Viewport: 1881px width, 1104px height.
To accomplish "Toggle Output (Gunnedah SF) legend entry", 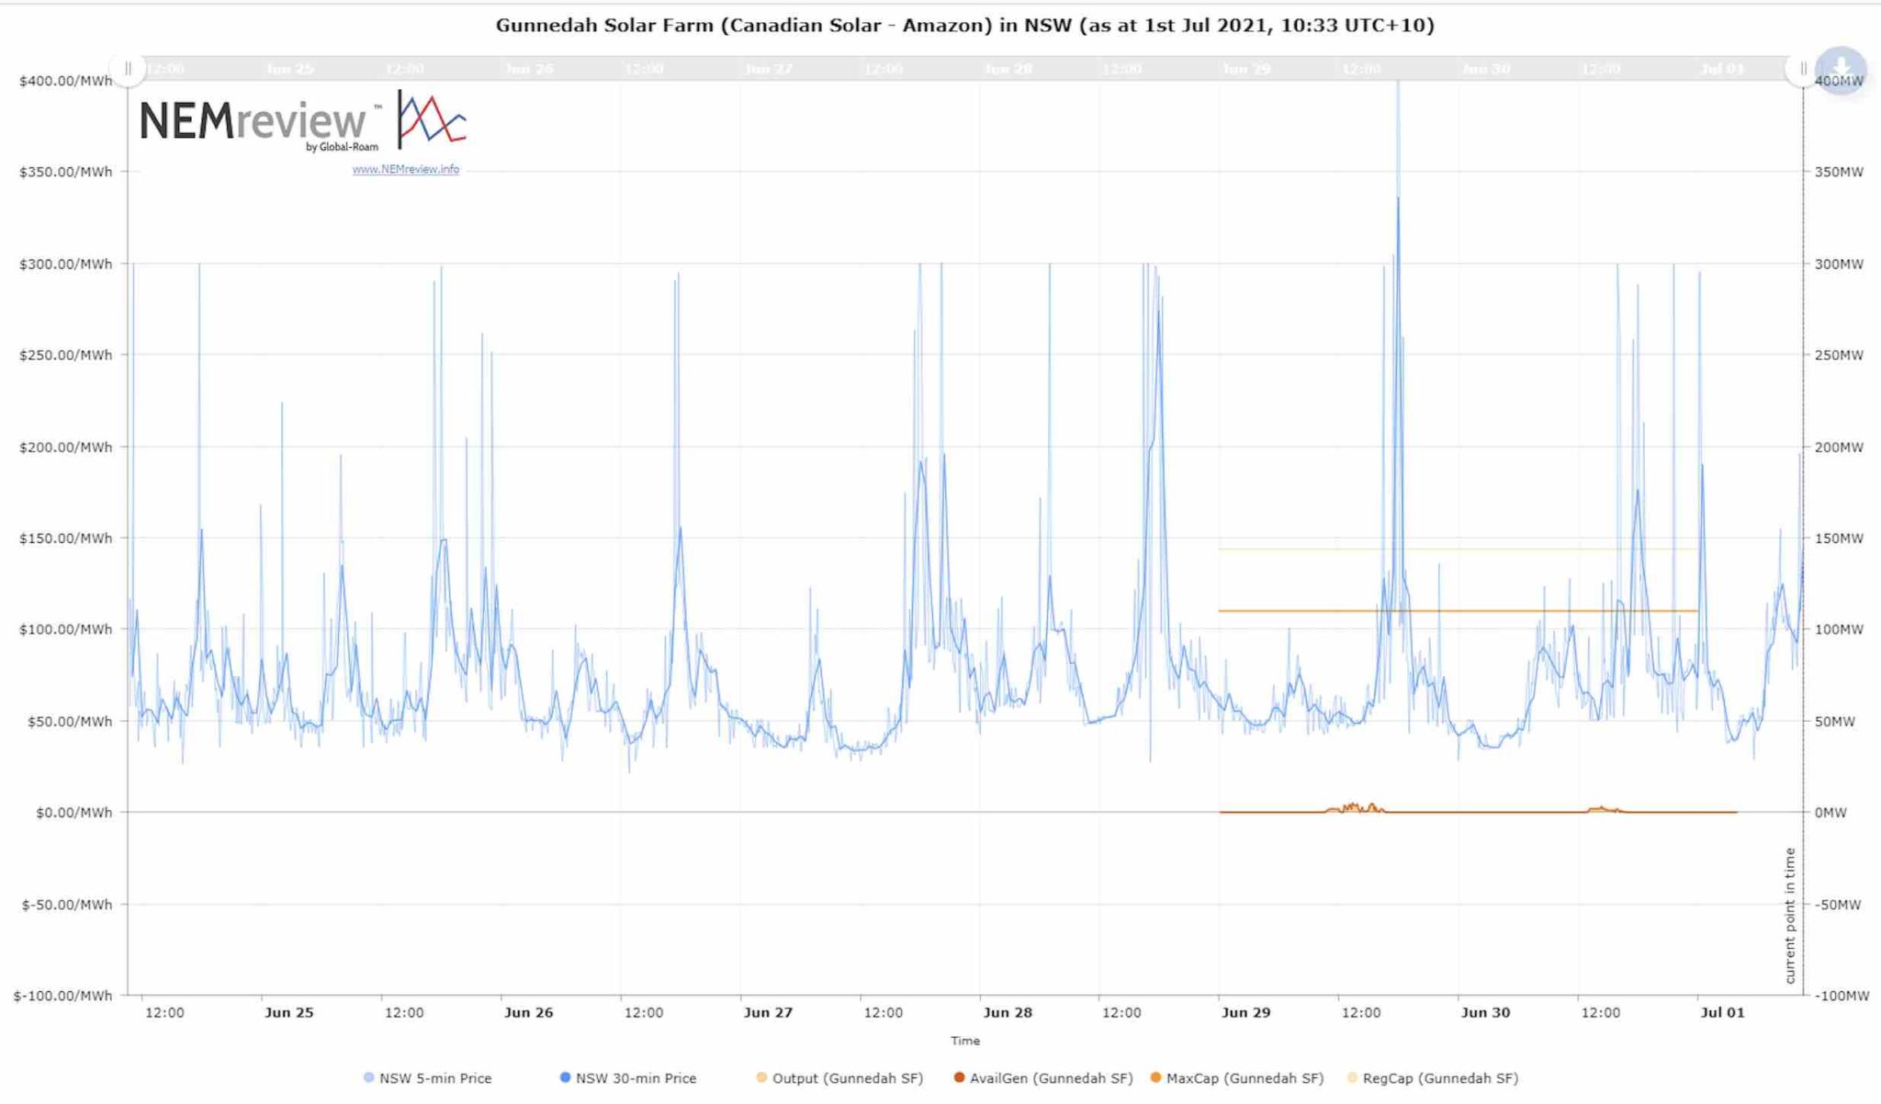I will [847, 1078].
